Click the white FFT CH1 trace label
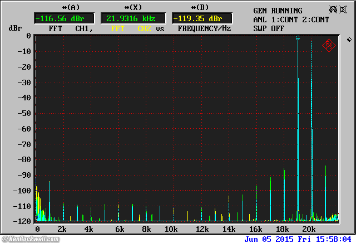This screenshot has height=243, width=356. pyautogui.click(x=67, y=28)
